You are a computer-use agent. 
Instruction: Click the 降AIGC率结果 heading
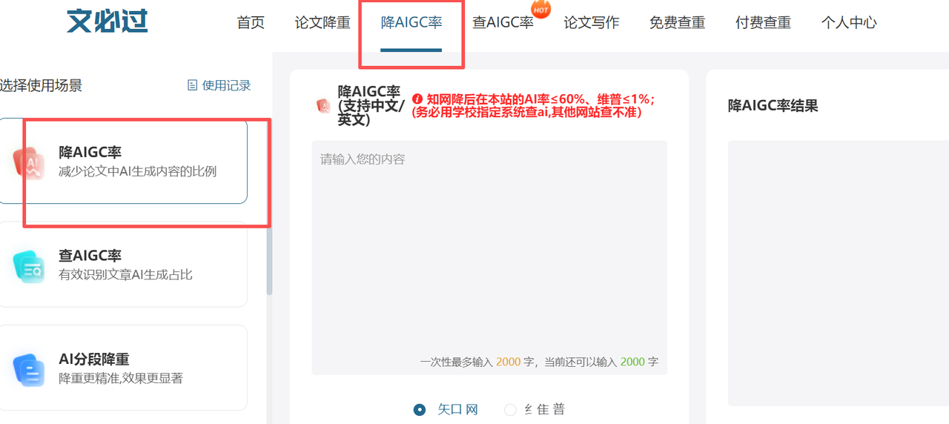click(773, 105)
